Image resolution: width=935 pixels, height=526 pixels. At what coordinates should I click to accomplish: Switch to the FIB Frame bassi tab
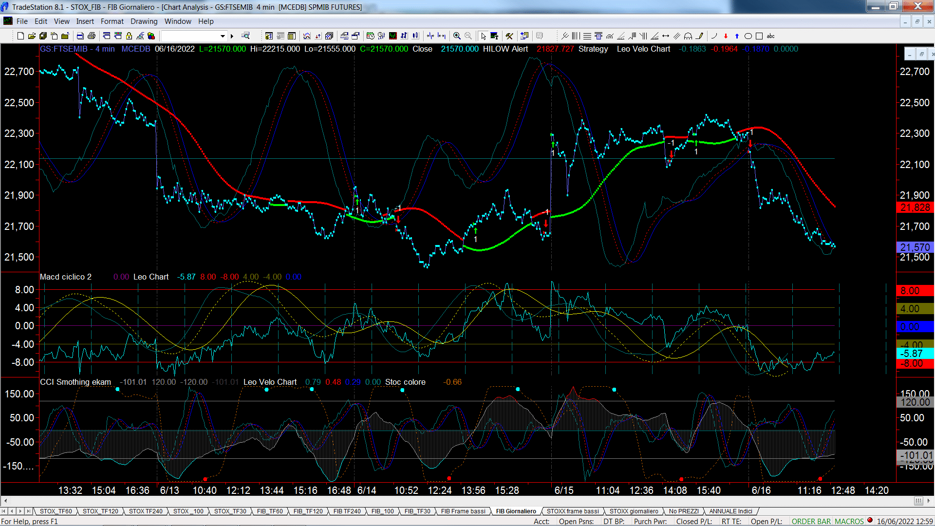[x=463, y=511]
